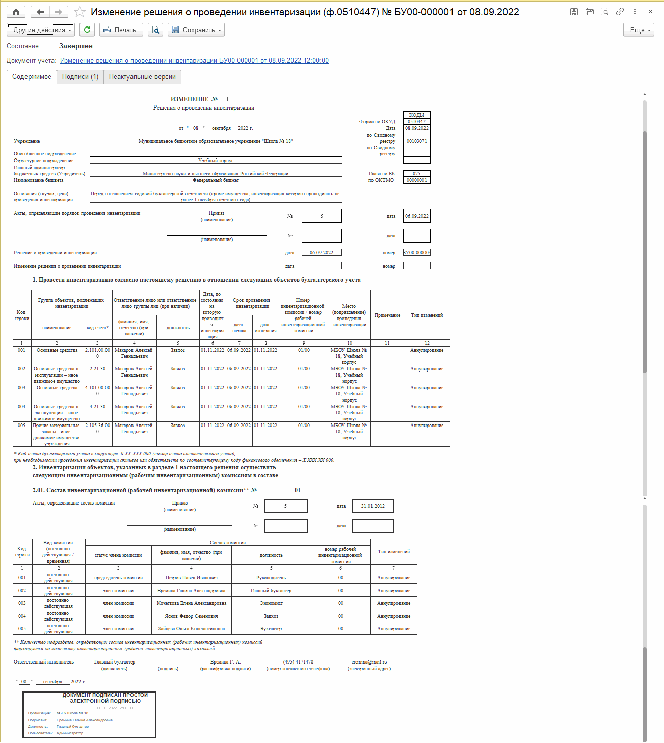Click the Федеральный бюджет text

216,180
